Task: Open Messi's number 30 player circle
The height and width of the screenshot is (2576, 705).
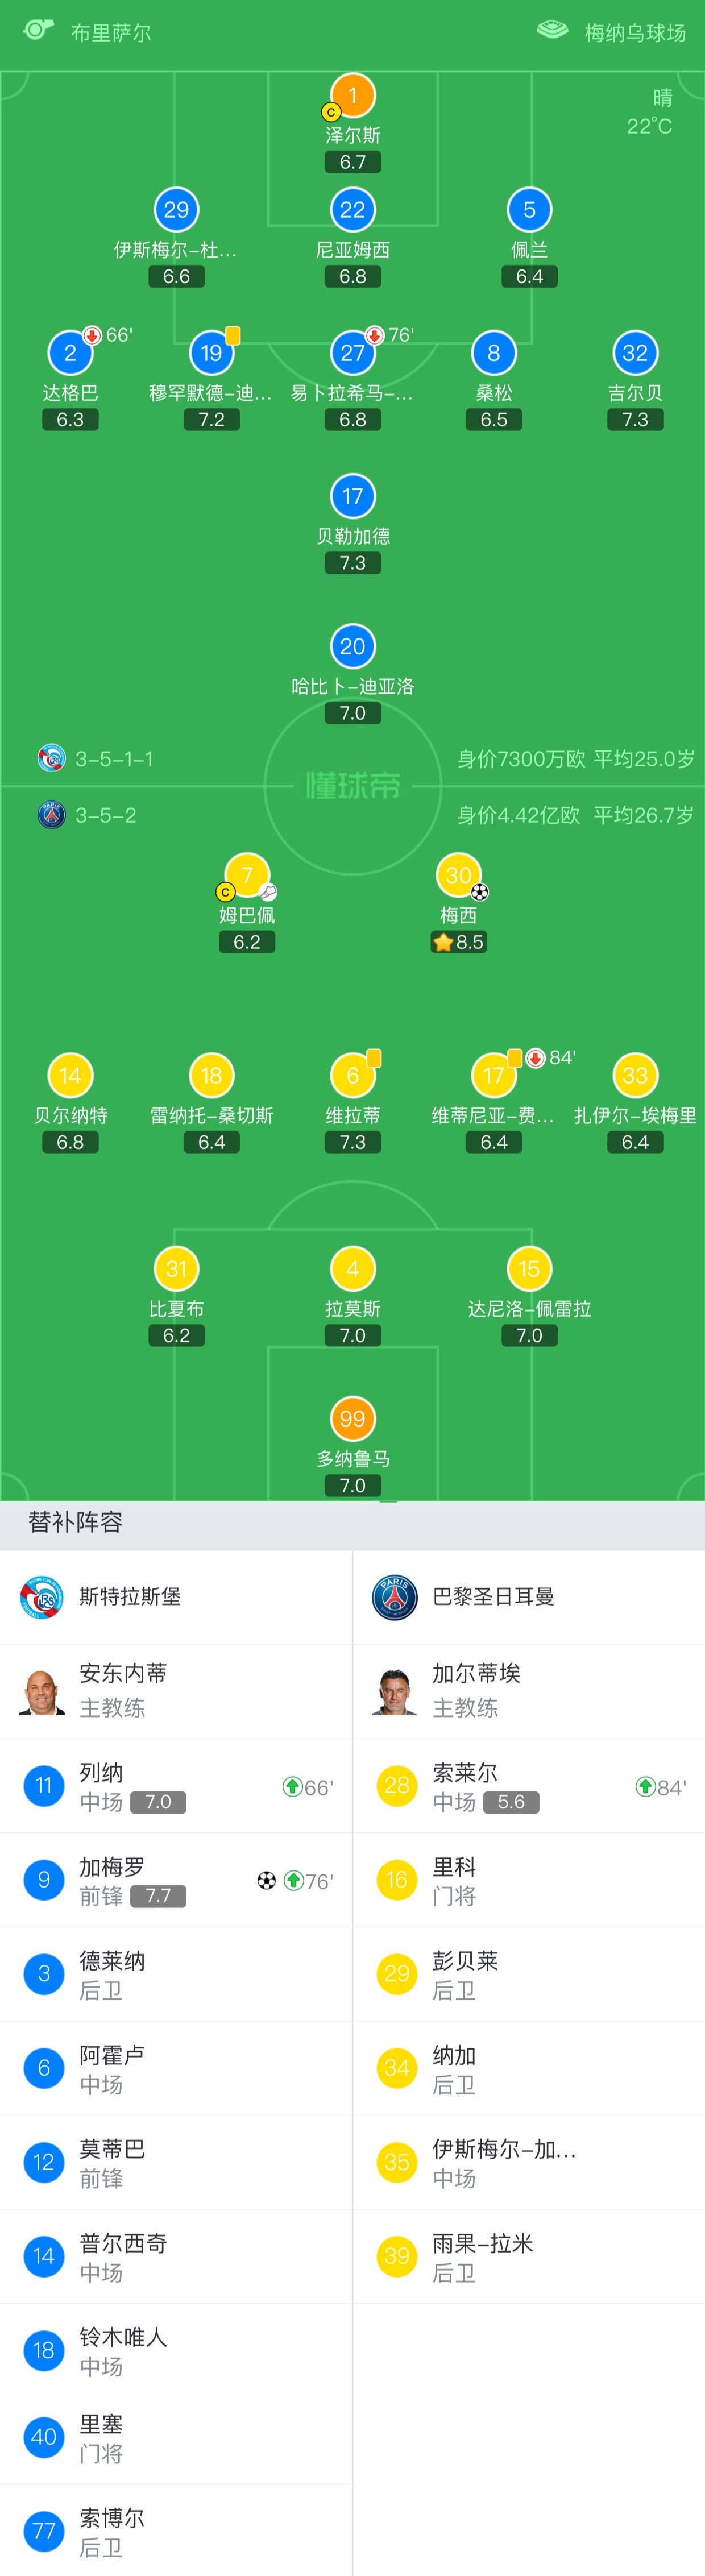Action: (458, 875)
